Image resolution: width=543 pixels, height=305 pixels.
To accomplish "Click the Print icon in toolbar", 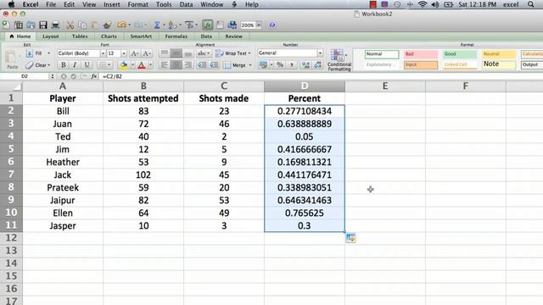I will click(55, 25).
